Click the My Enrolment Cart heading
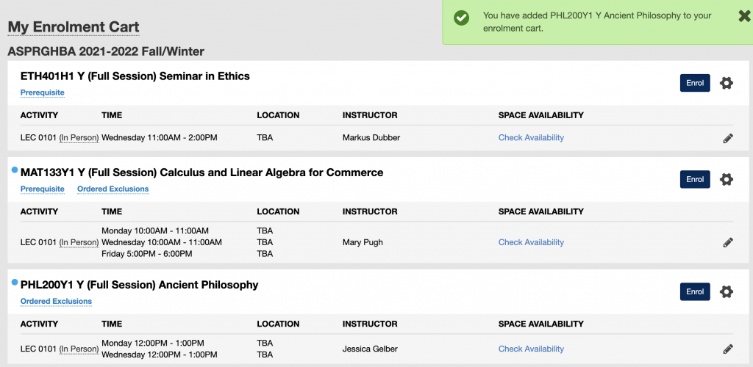753x367 pixels. 74,27
